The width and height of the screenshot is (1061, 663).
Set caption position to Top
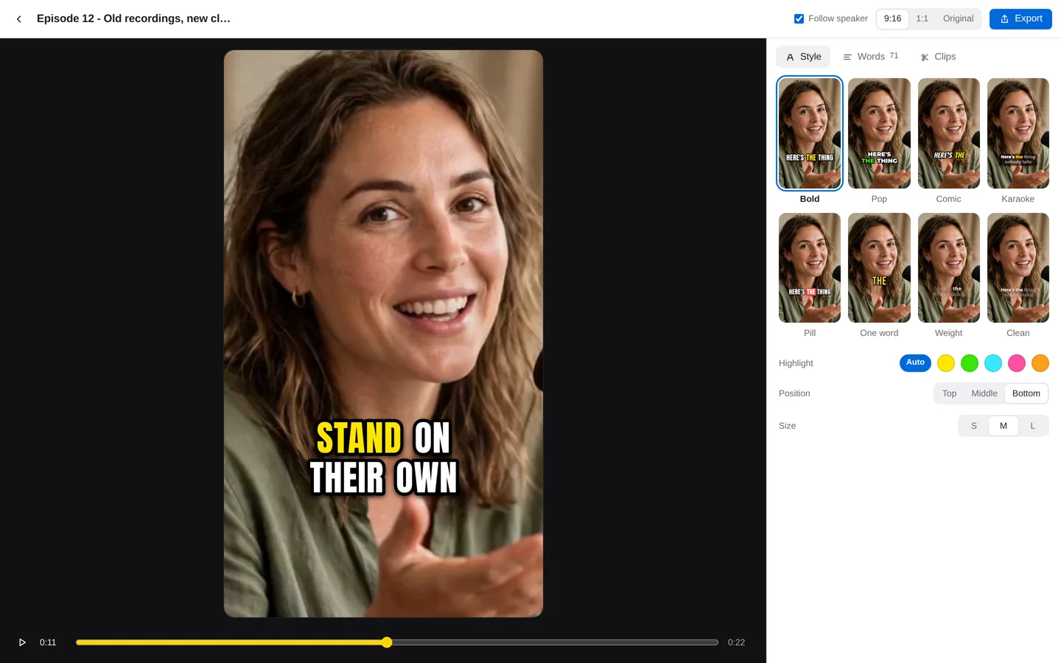tap(949, 393)
